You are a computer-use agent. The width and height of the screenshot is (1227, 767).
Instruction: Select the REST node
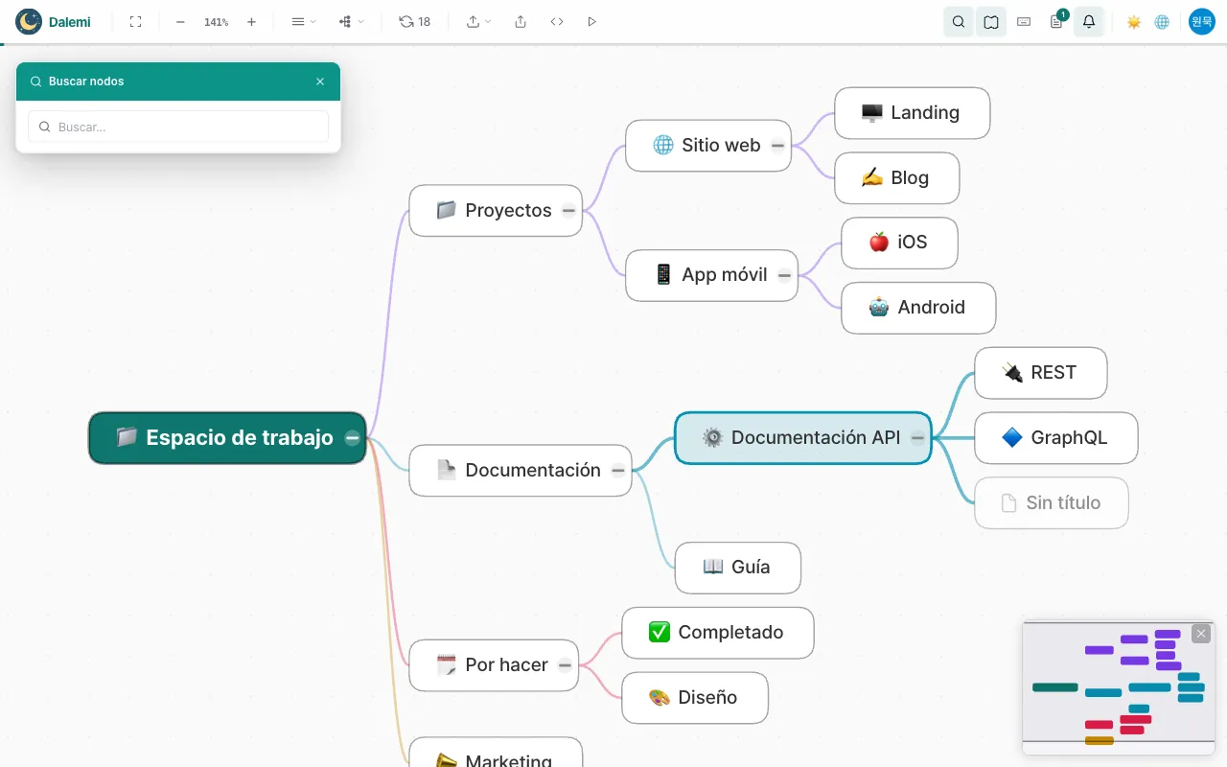click(1040, 373)
